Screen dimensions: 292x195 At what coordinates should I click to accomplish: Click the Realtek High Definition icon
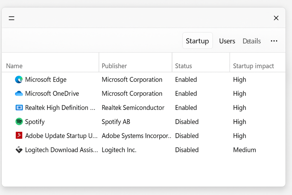pos(19,108)
